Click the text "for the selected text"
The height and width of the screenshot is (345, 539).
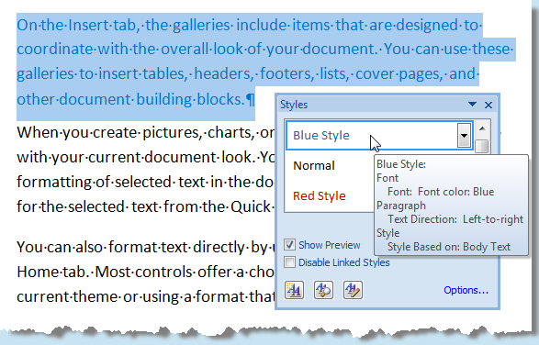[87, 206]
